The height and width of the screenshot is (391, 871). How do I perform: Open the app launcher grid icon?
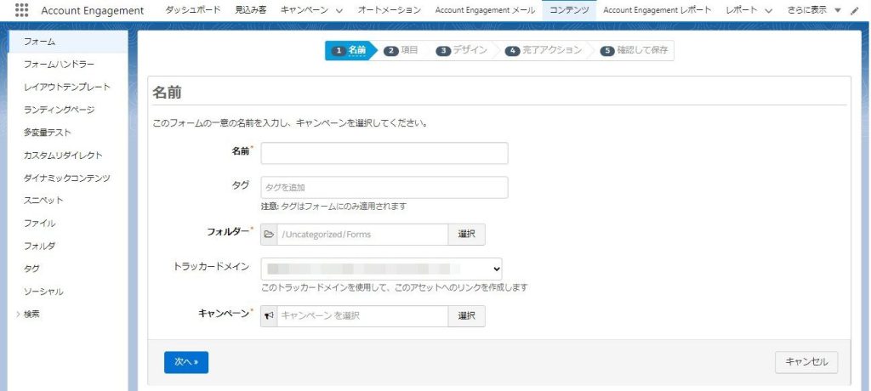[x=21, y=10]
